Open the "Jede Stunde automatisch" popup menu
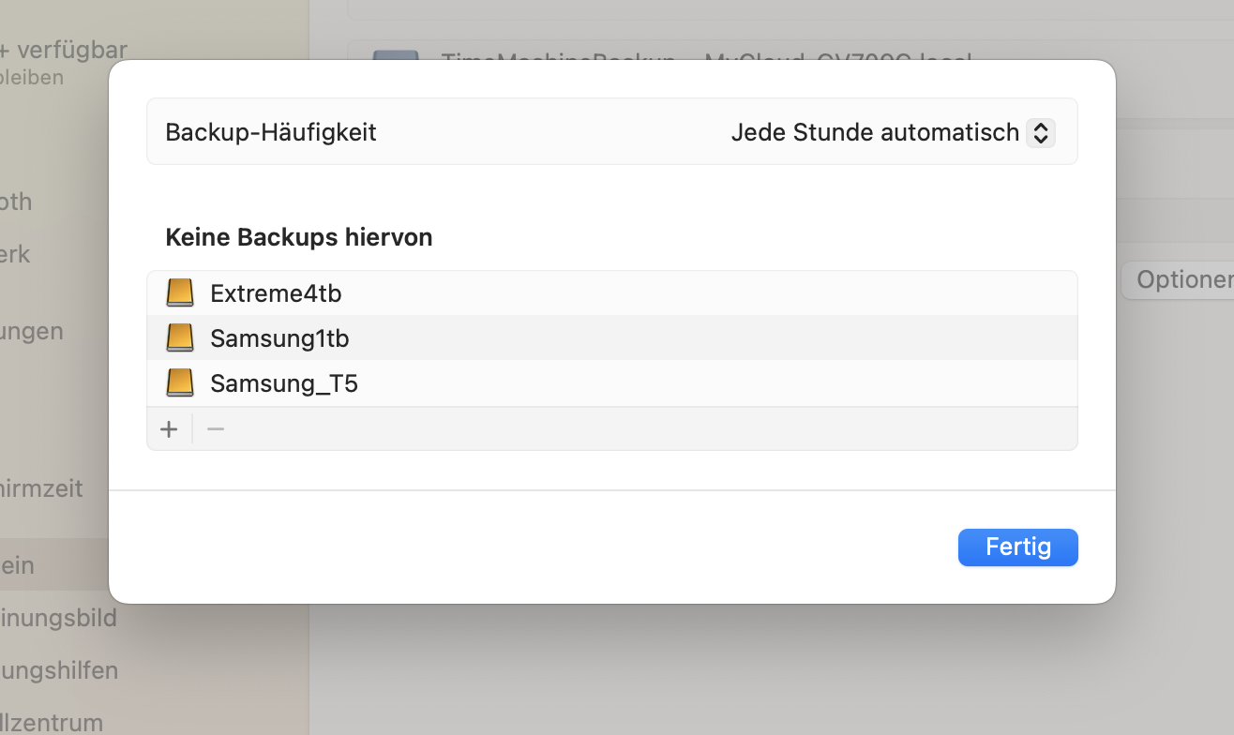1234x735 pixels. pos(875,133)
